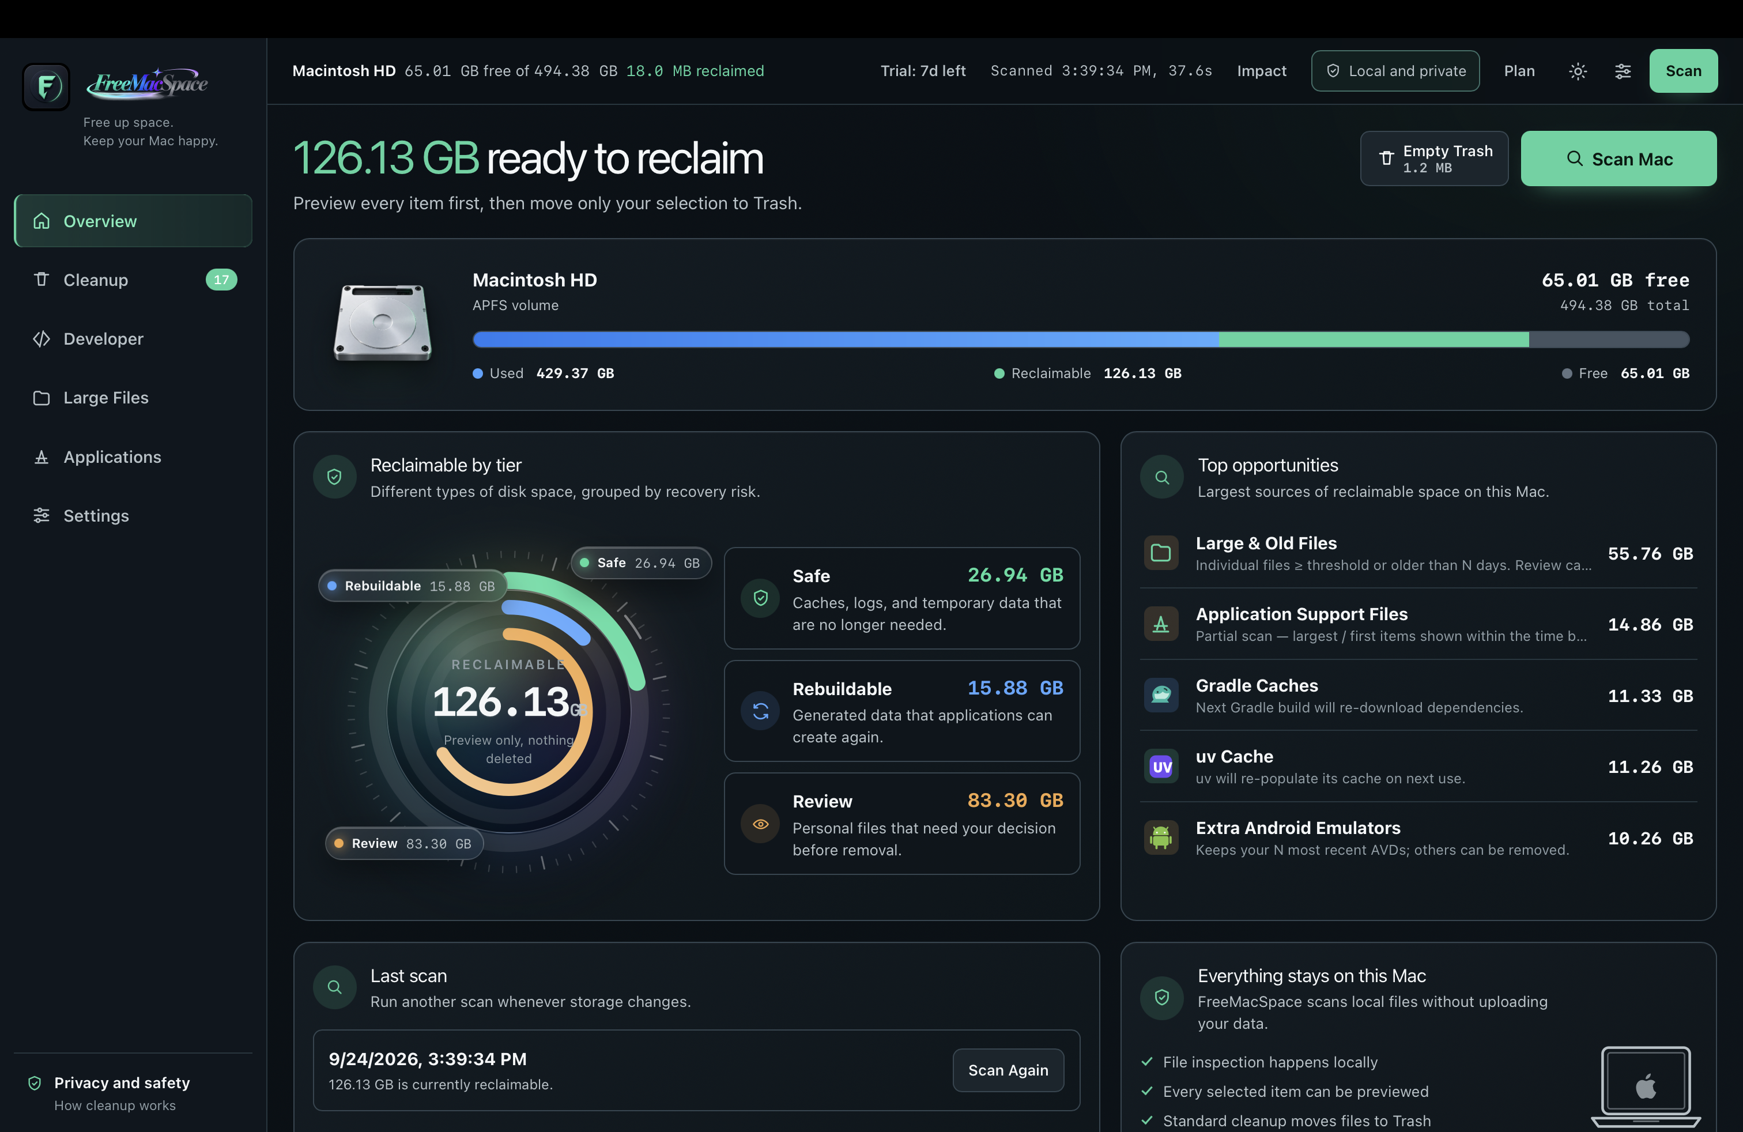Click the blue Used segment of storage bar
This screenshot has width=1743, height=1132.
846,339
